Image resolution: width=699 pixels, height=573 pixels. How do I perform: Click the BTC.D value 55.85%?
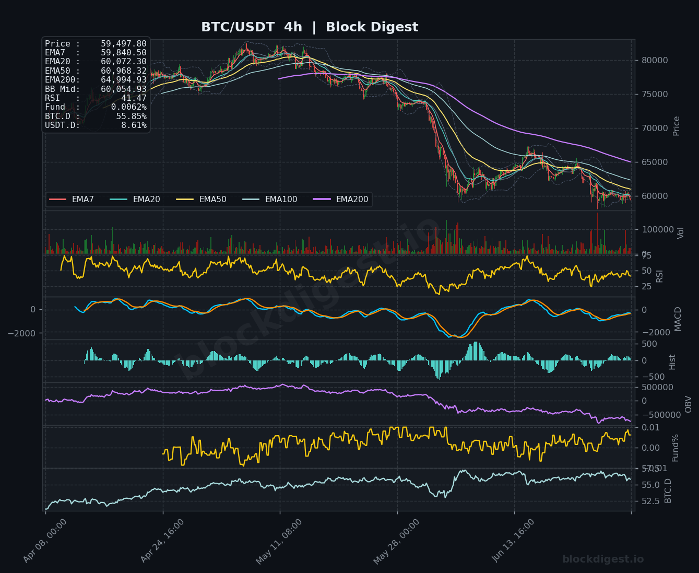132,116
